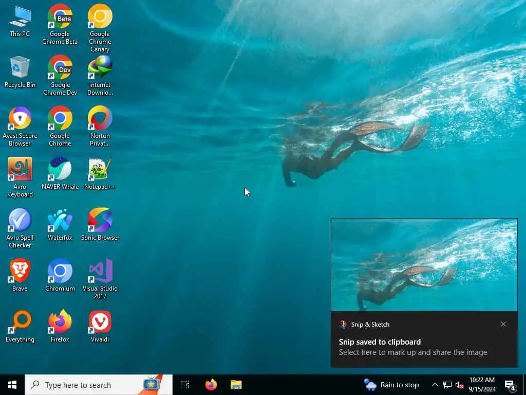Select Google Chrome Canary shortcut
Viewport: 526px width, 395px height.
[100, 28]
